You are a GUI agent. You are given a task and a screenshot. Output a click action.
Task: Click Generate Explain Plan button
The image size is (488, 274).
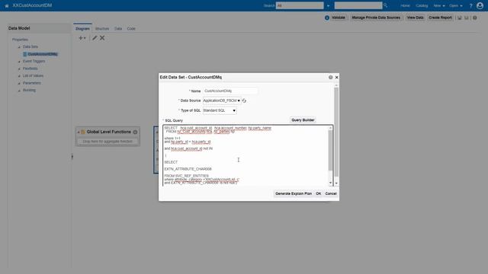(294, 193)
